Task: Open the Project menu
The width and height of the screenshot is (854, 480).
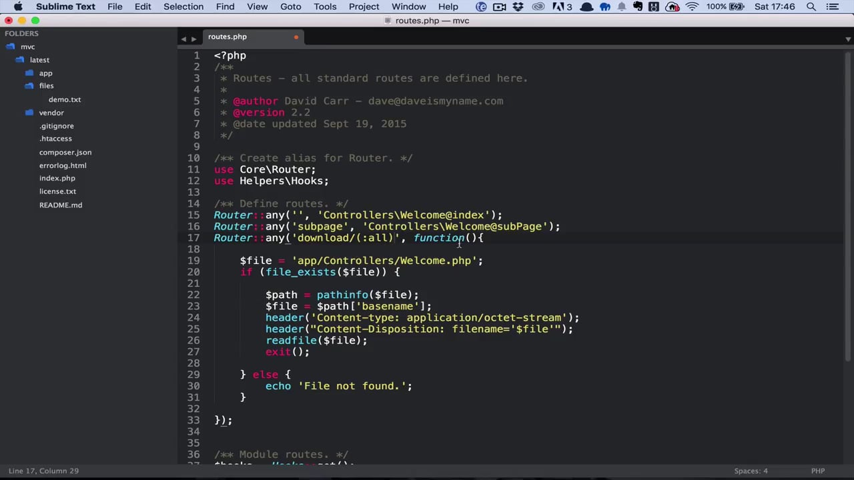Action: point(364,7)
